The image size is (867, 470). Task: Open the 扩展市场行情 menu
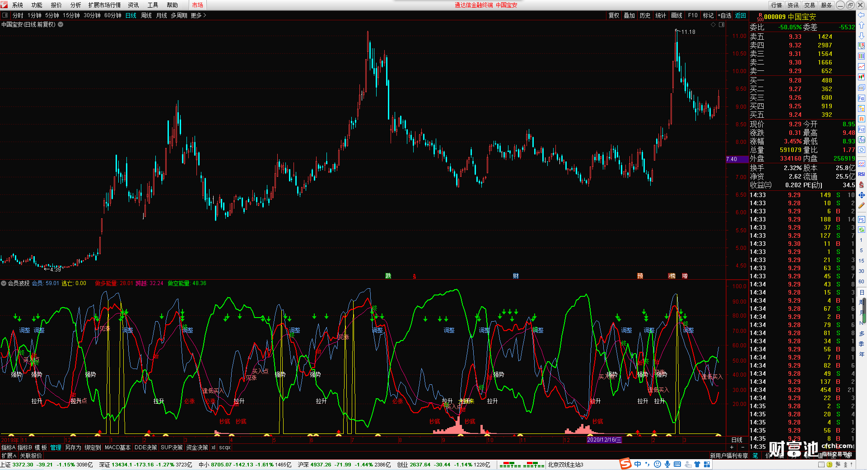tap(105, 5)
